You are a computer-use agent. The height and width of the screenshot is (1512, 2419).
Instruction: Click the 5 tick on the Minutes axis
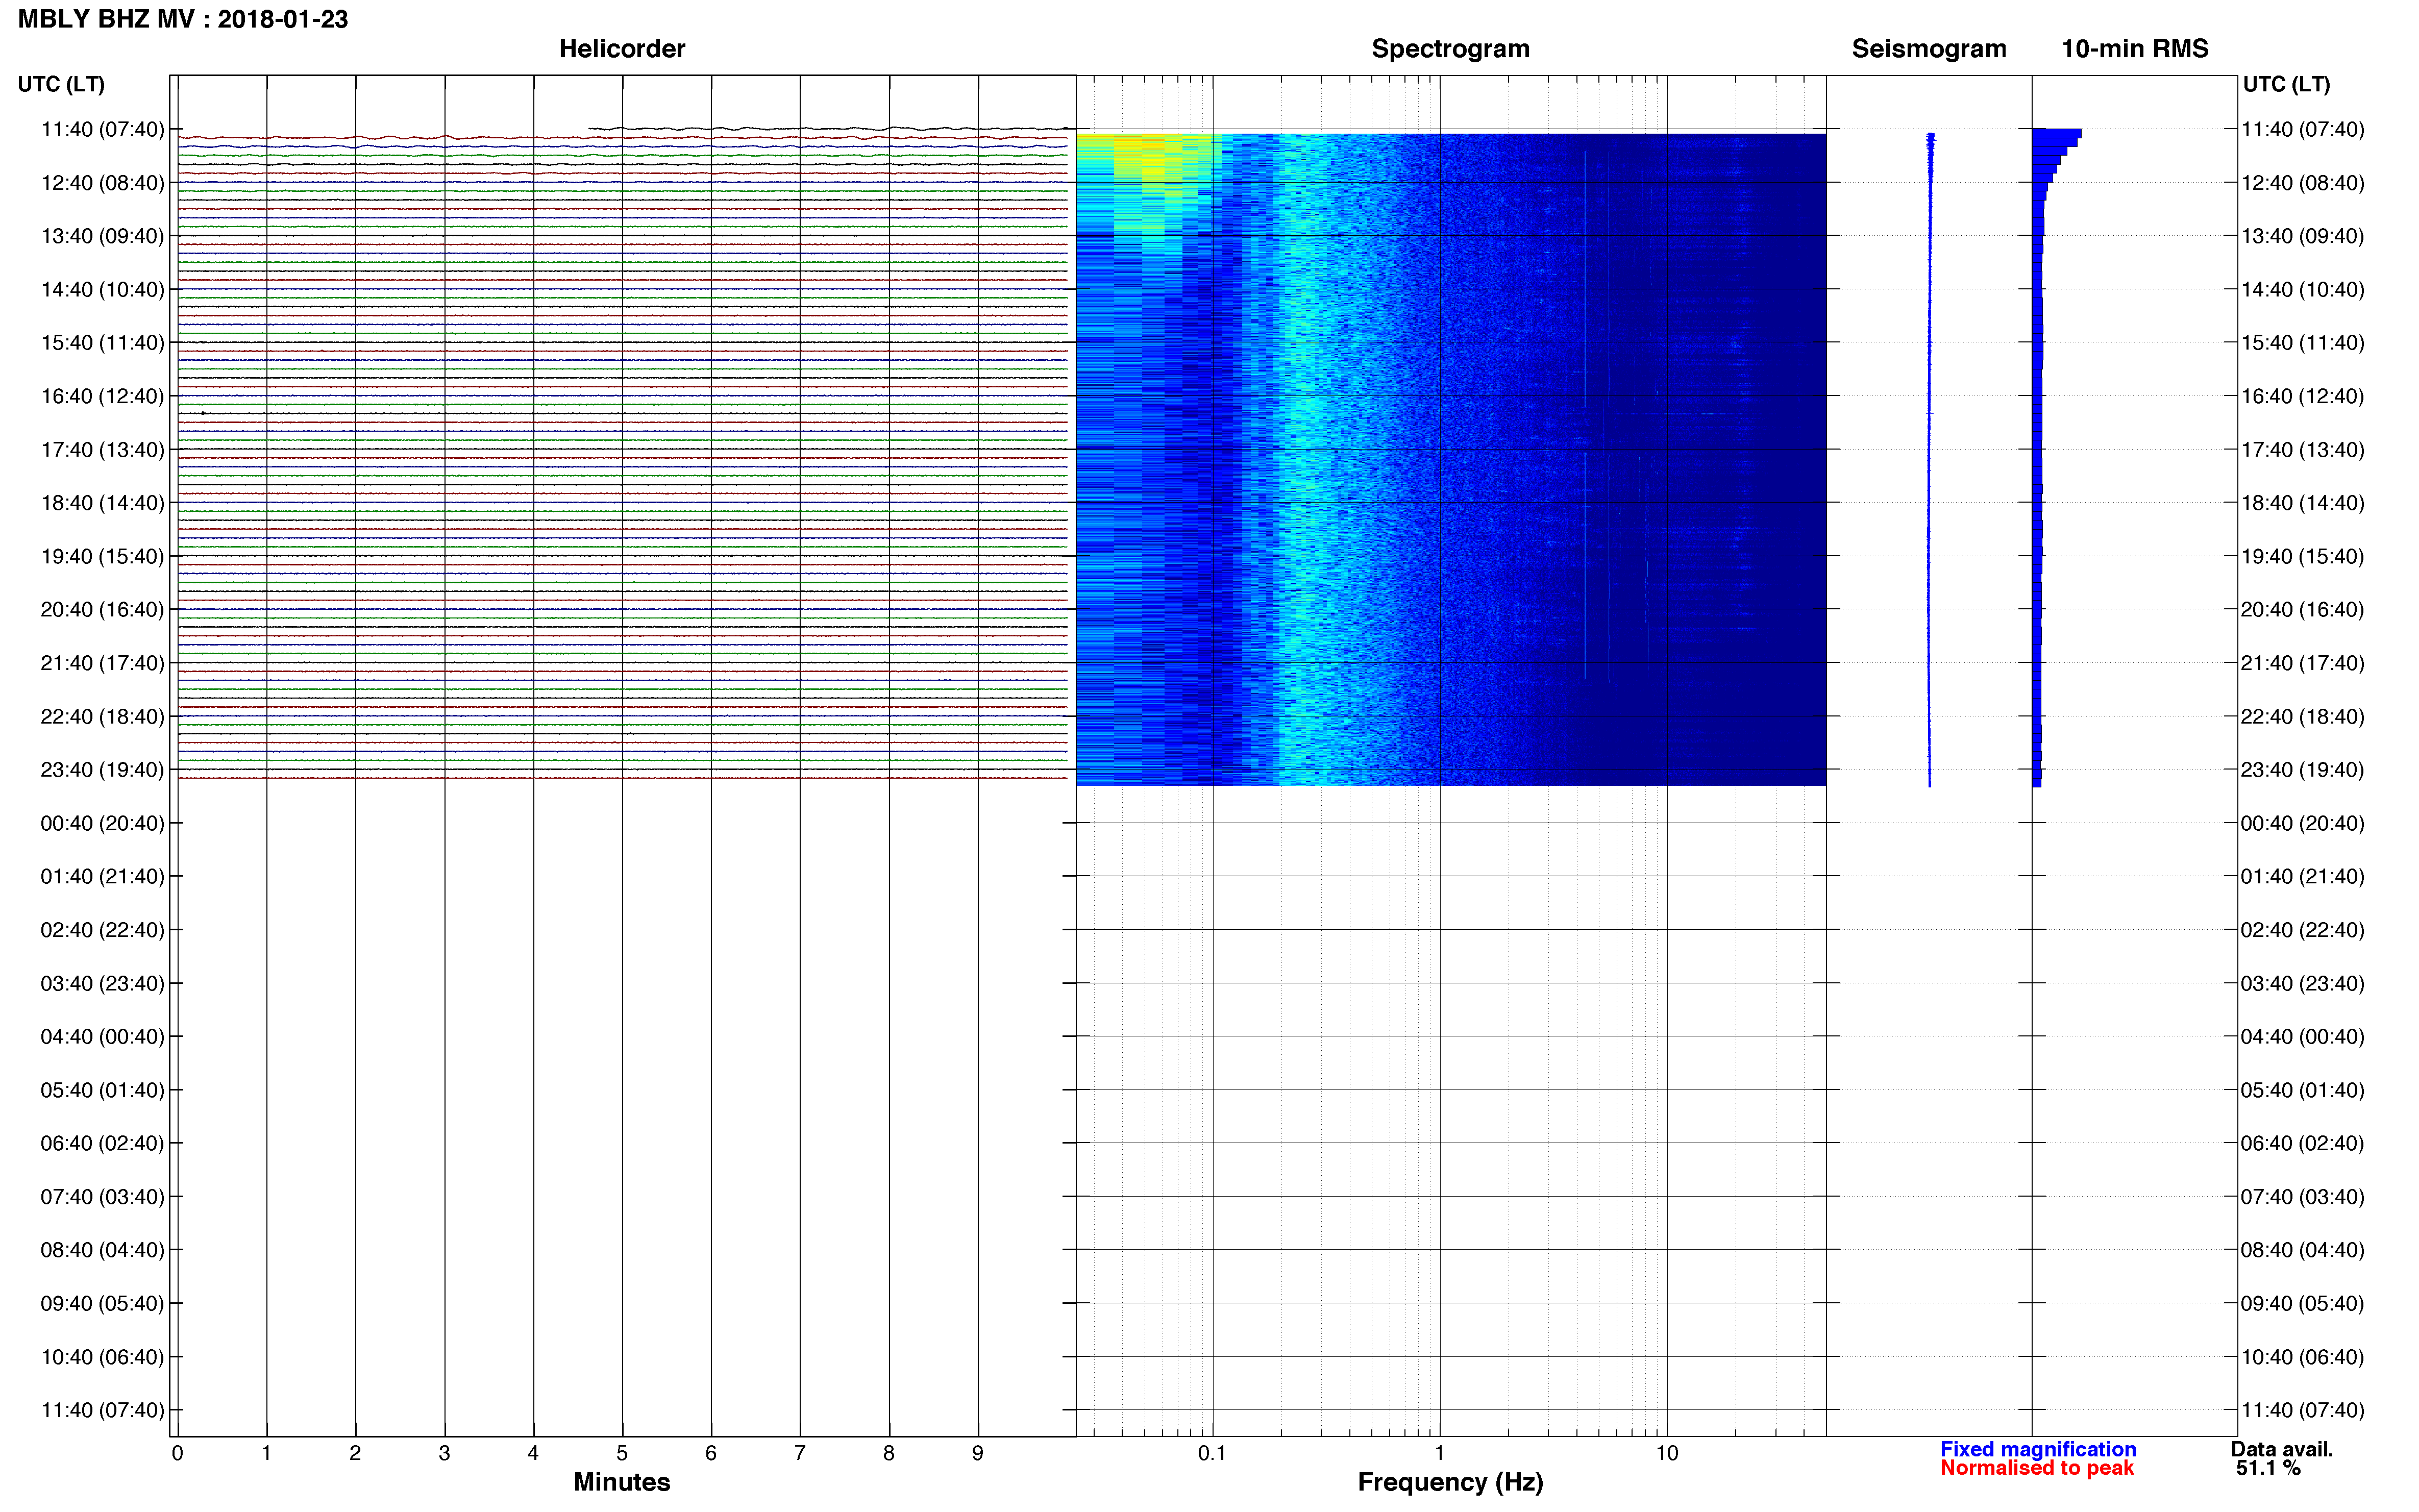pos(622,1453)
